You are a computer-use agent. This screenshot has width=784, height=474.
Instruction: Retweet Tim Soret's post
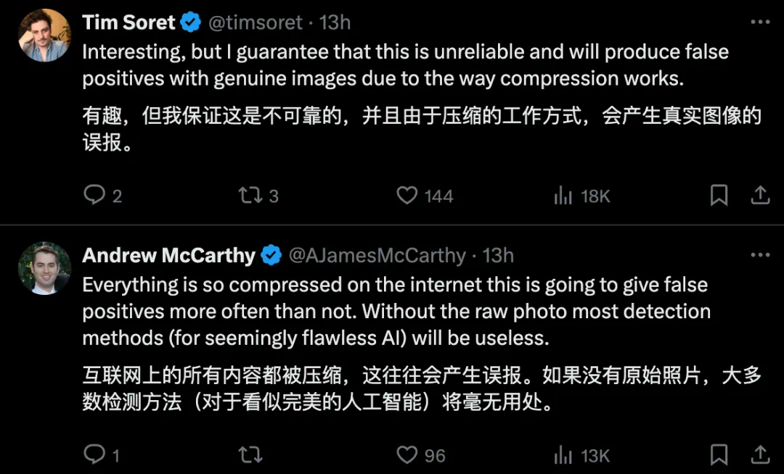click(x=249, y=195)
